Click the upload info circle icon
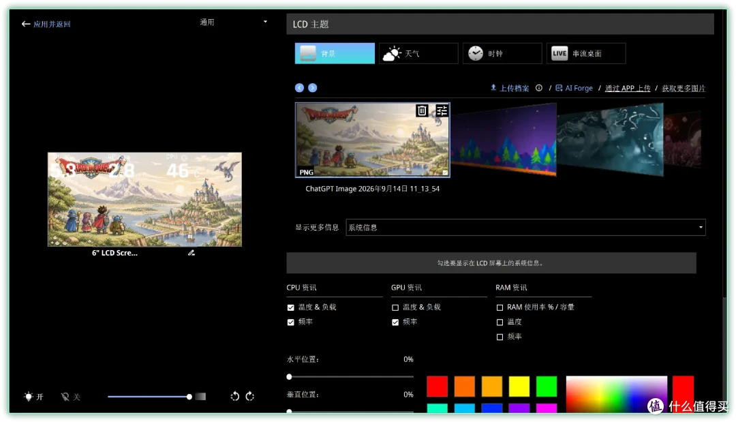This screenshot has width=736, height=422. point(539,88)
